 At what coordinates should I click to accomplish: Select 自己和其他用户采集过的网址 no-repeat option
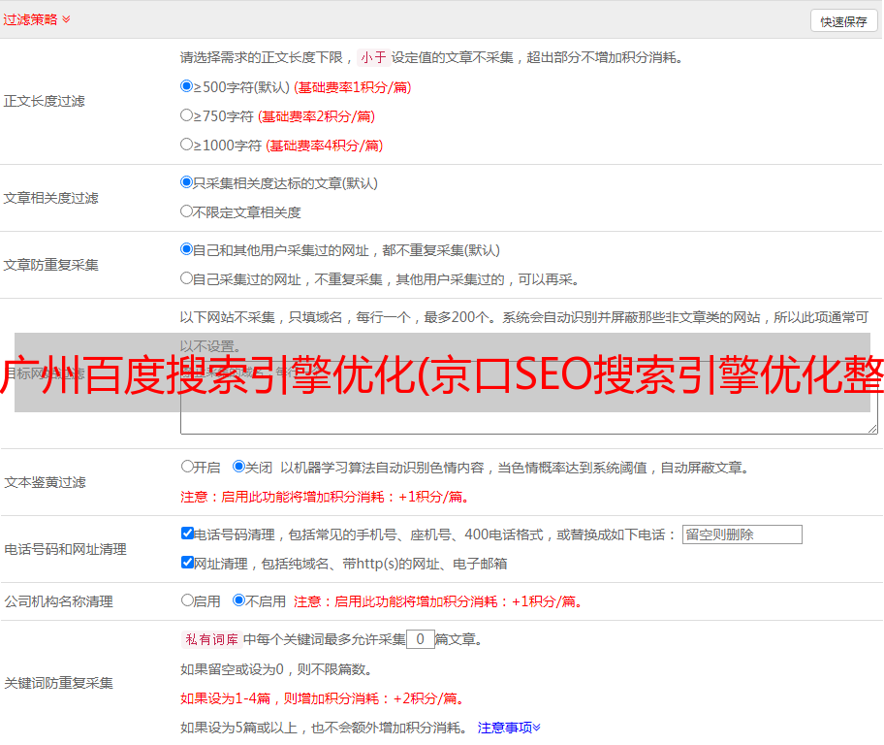pos(187,249)
